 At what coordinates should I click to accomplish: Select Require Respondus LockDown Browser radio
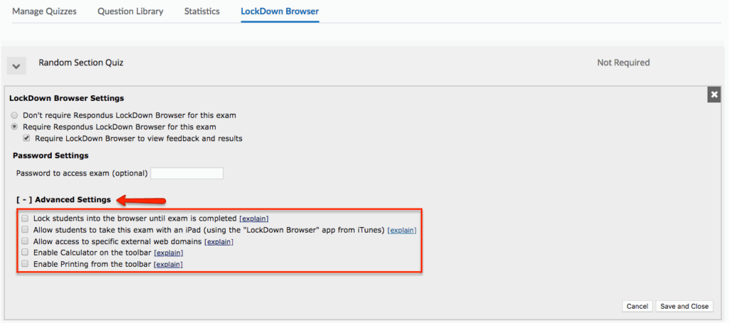(14, 127)
